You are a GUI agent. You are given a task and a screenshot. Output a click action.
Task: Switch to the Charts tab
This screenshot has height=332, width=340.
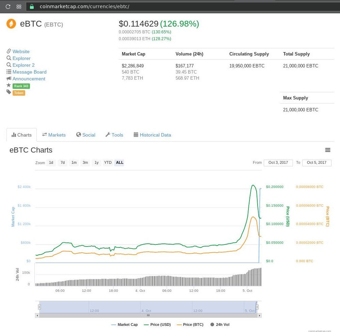tap(21, 135)
